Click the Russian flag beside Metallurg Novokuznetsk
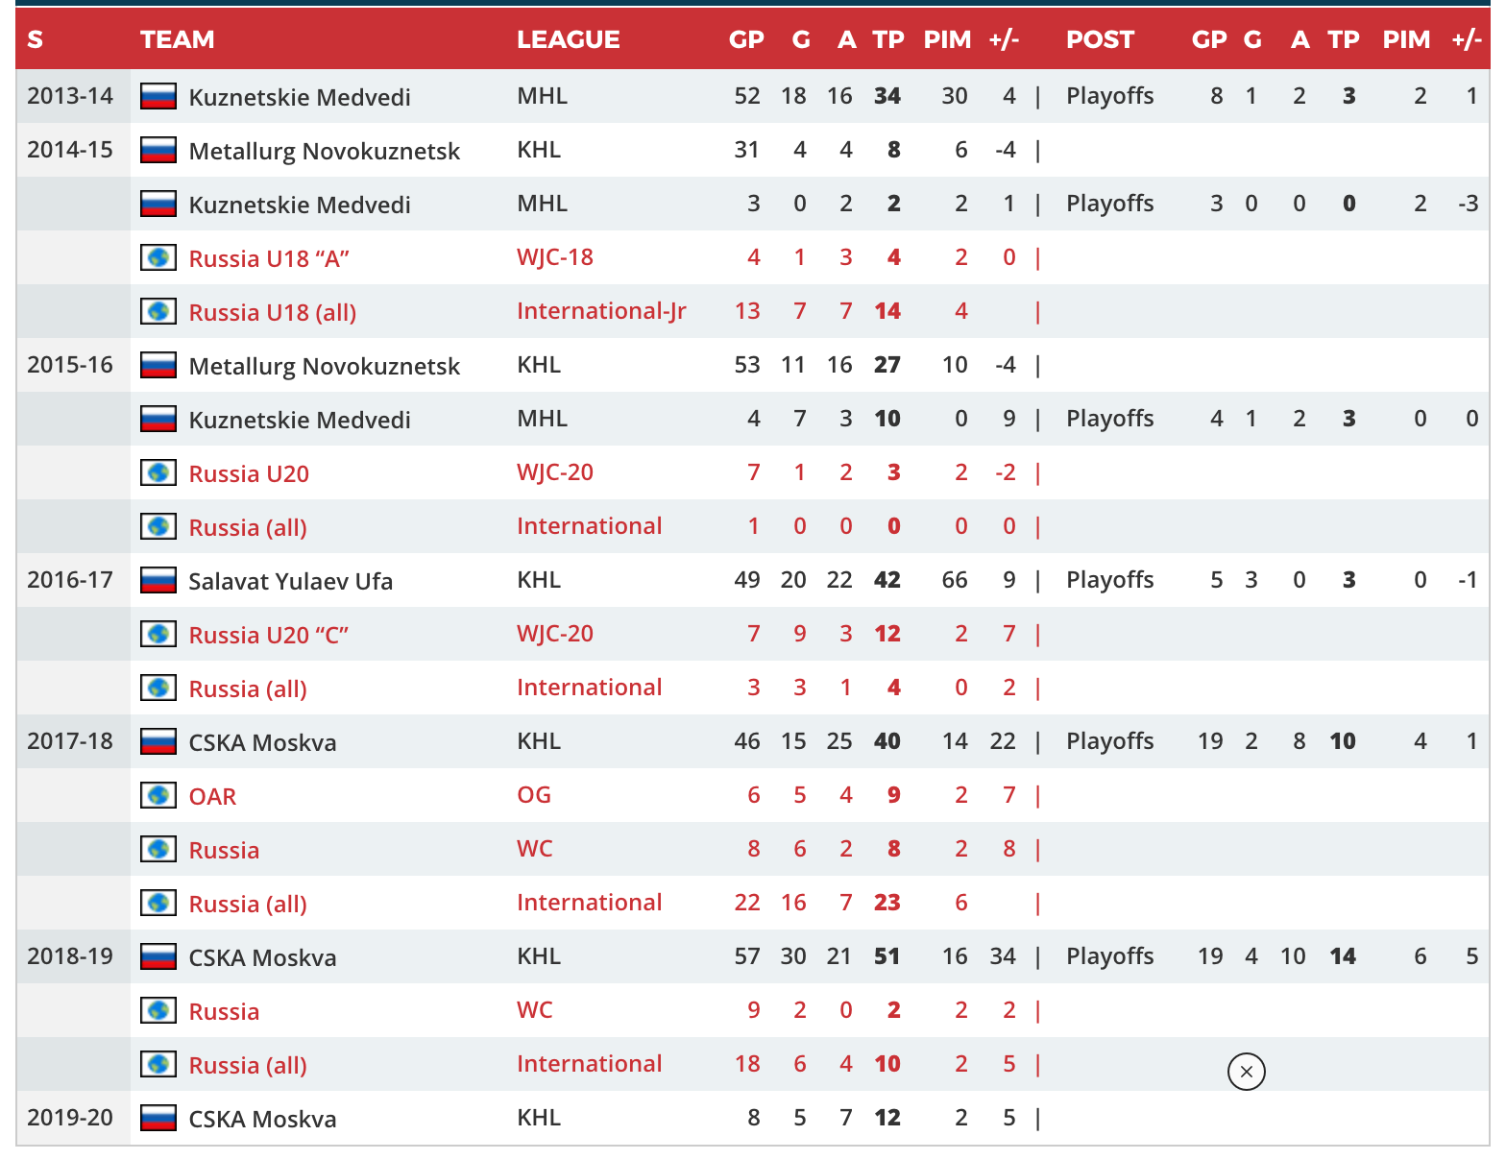 pyautogui.click(x=157, y=150)
